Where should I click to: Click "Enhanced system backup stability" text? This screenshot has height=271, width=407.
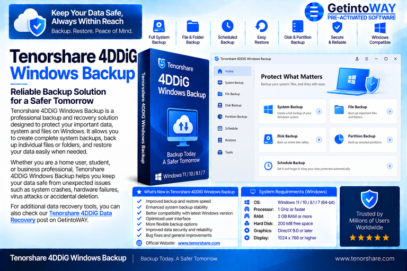point(176,207)
